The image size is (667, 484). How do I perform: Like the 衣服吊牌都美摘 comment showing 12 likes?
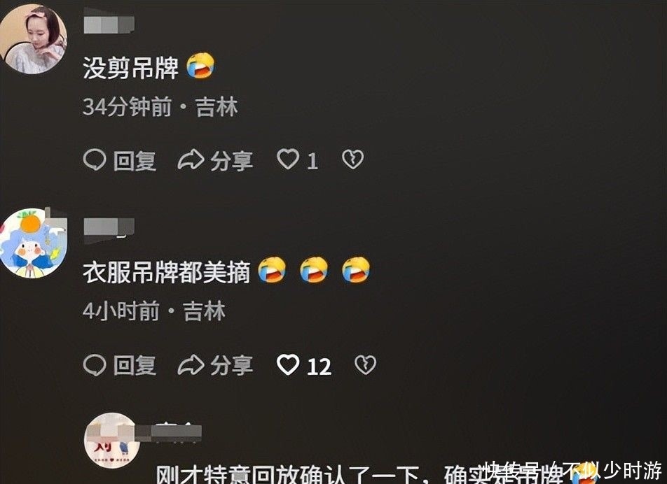pos(288,365)
